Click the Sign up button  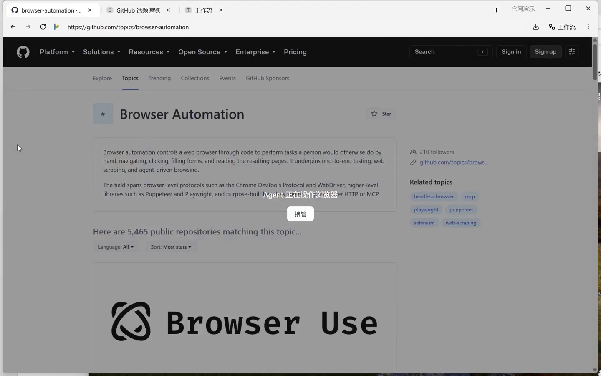point(545,52)
